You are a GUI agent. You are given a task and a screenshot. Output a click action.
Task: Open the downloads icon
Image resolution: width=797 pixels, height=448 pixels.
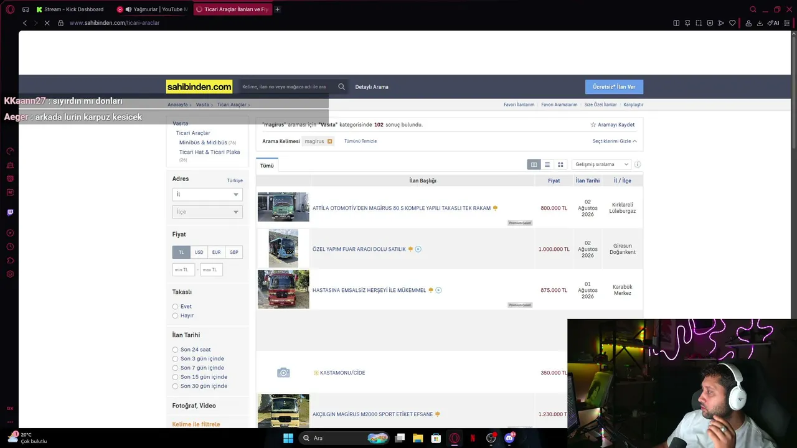point(760,23)
